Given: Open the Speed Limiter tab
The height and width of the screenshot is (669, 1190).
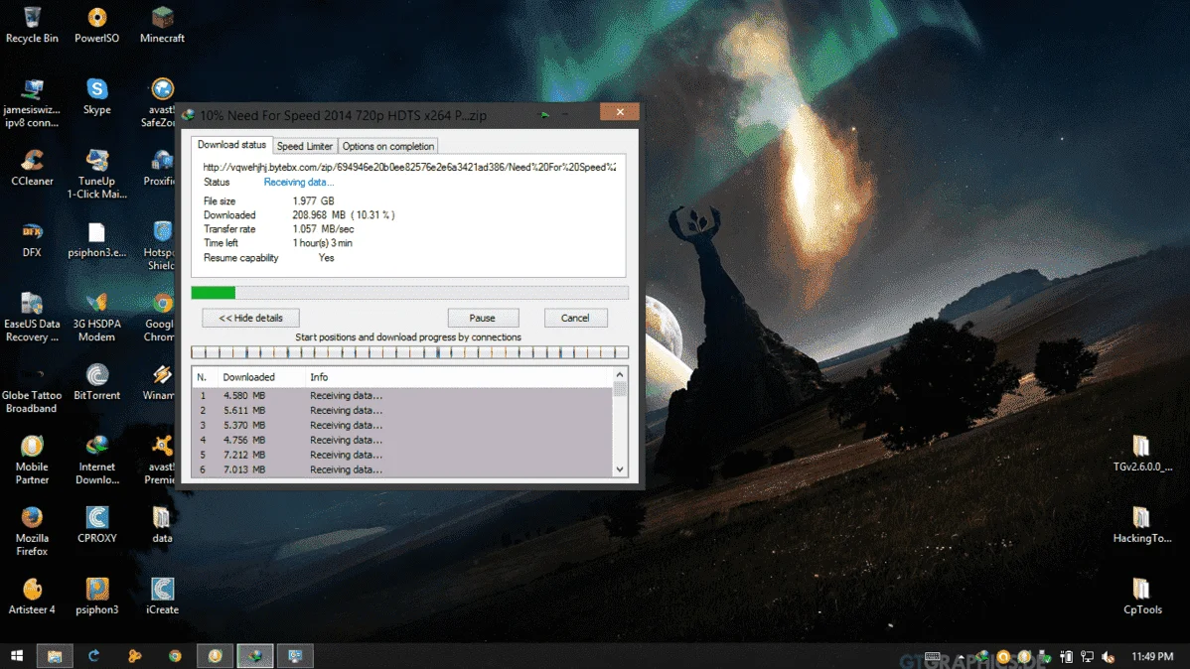Looking at the screenshot, I should point(304,146).
